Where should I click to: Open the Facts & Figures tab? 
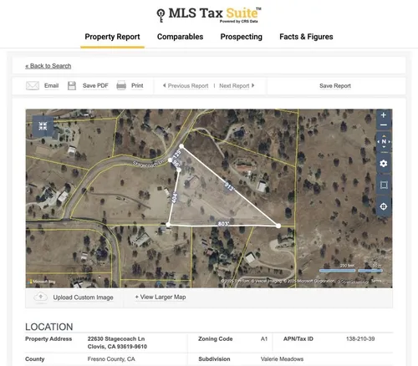tap(306, 37)
